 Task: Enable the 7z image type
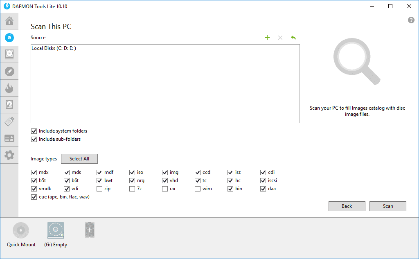pos(132,189)
